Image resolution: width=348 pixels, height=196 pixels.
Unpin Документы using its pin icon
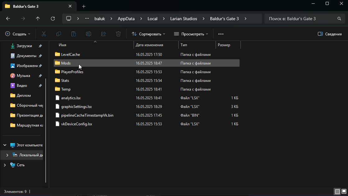[40, 56]
